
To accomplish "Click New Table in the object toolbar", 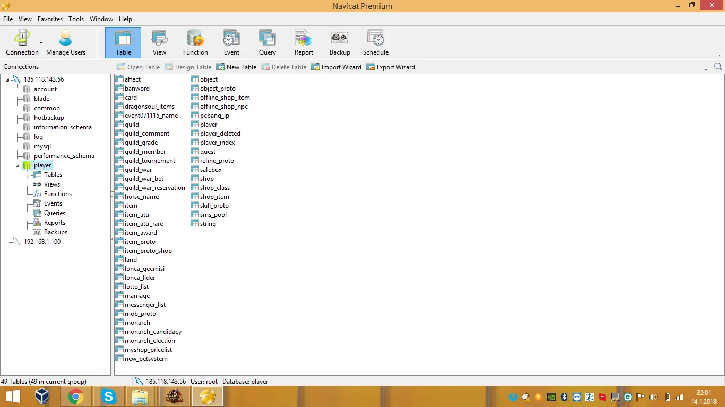I will point(236,67).
